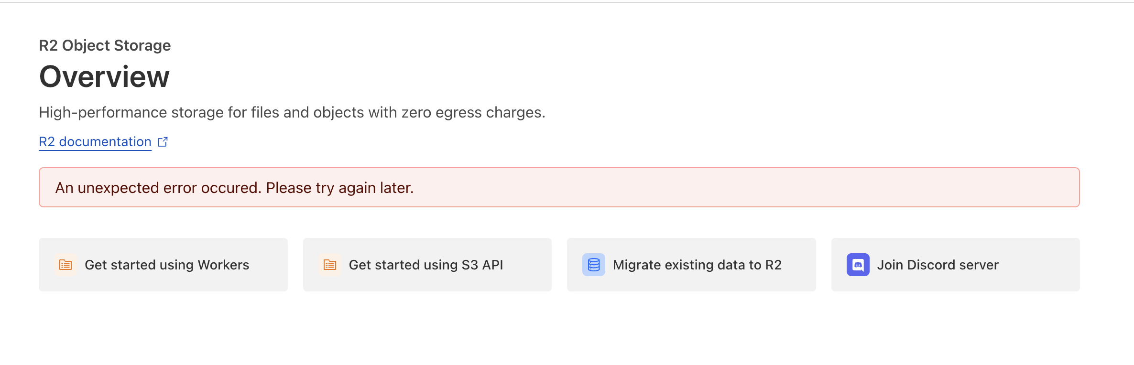The image size is (1134, 365).
Task: Click the large Overview heading
Action: [x=104, y=77]
